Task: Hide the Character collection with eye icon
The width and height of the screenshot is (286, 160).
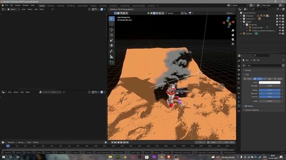Action: click(x=280, y=16)
